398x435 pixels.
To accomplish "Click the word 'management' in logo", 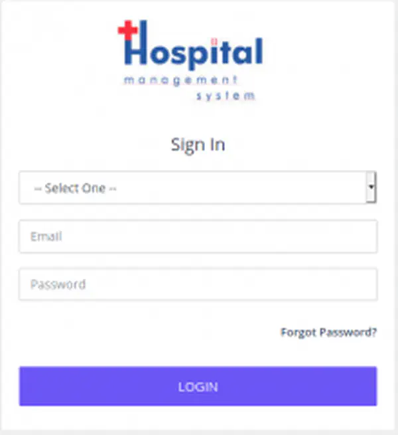I will [180, 80].
